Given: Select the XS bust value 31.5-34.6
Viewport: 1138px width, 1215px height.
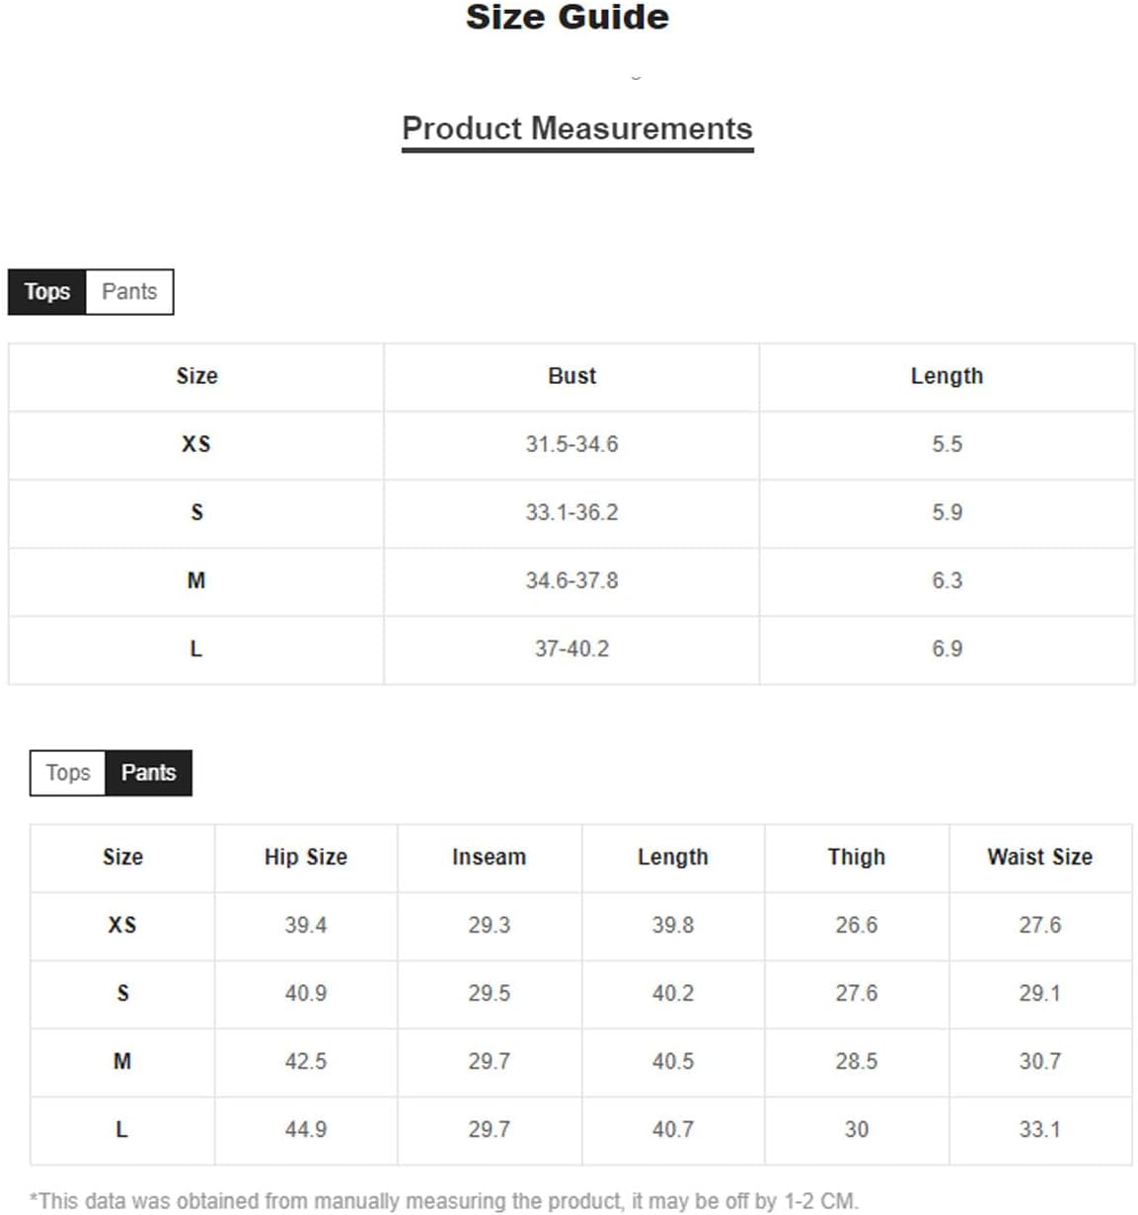Looking at the screenshot, I should [571, 444].
